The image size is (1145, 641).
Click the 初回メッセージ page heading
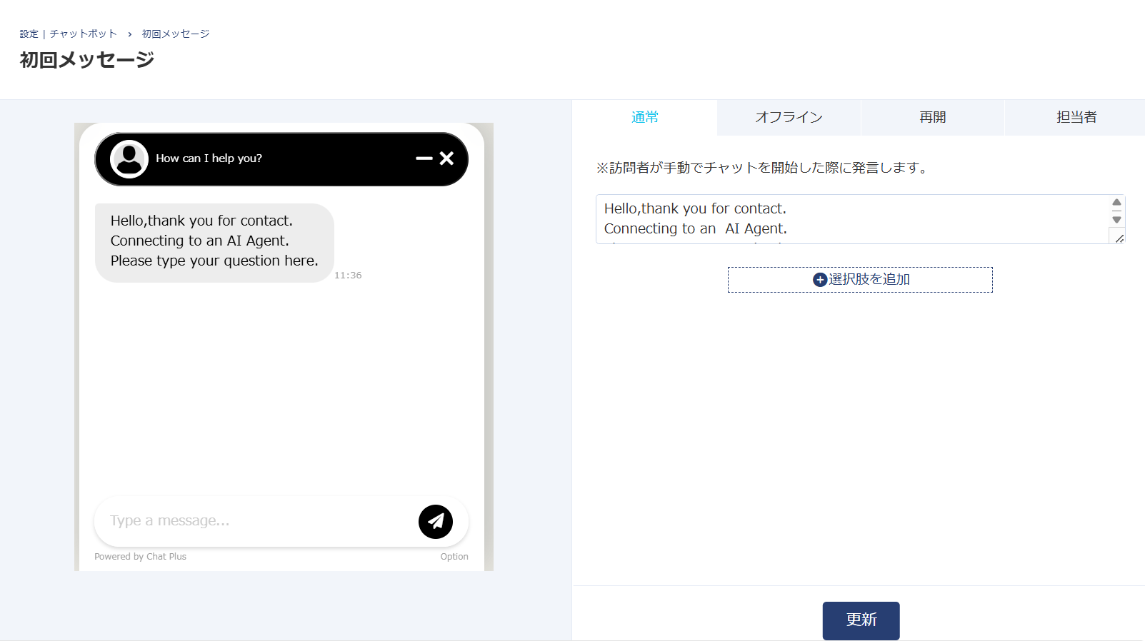click(87, 60)
